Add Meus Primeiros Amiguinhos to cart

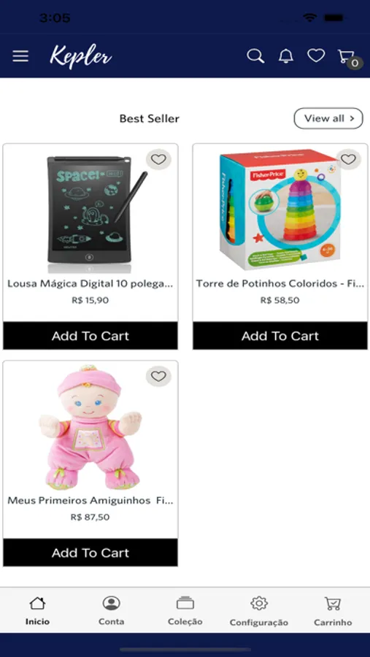point(90,553)
